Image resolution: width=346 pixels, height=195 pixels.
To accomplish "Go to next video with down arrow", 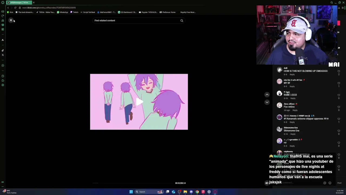I will click(267, 102).
